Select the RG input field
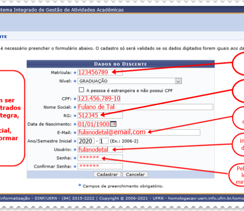The height and width of the screenshot is (211, 244). click(x=100, y=116)
